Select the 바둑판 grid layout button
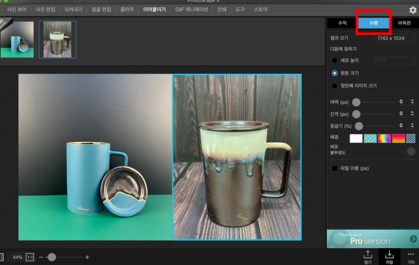Screen dimensions: 419x265 [x=404, y=23]
